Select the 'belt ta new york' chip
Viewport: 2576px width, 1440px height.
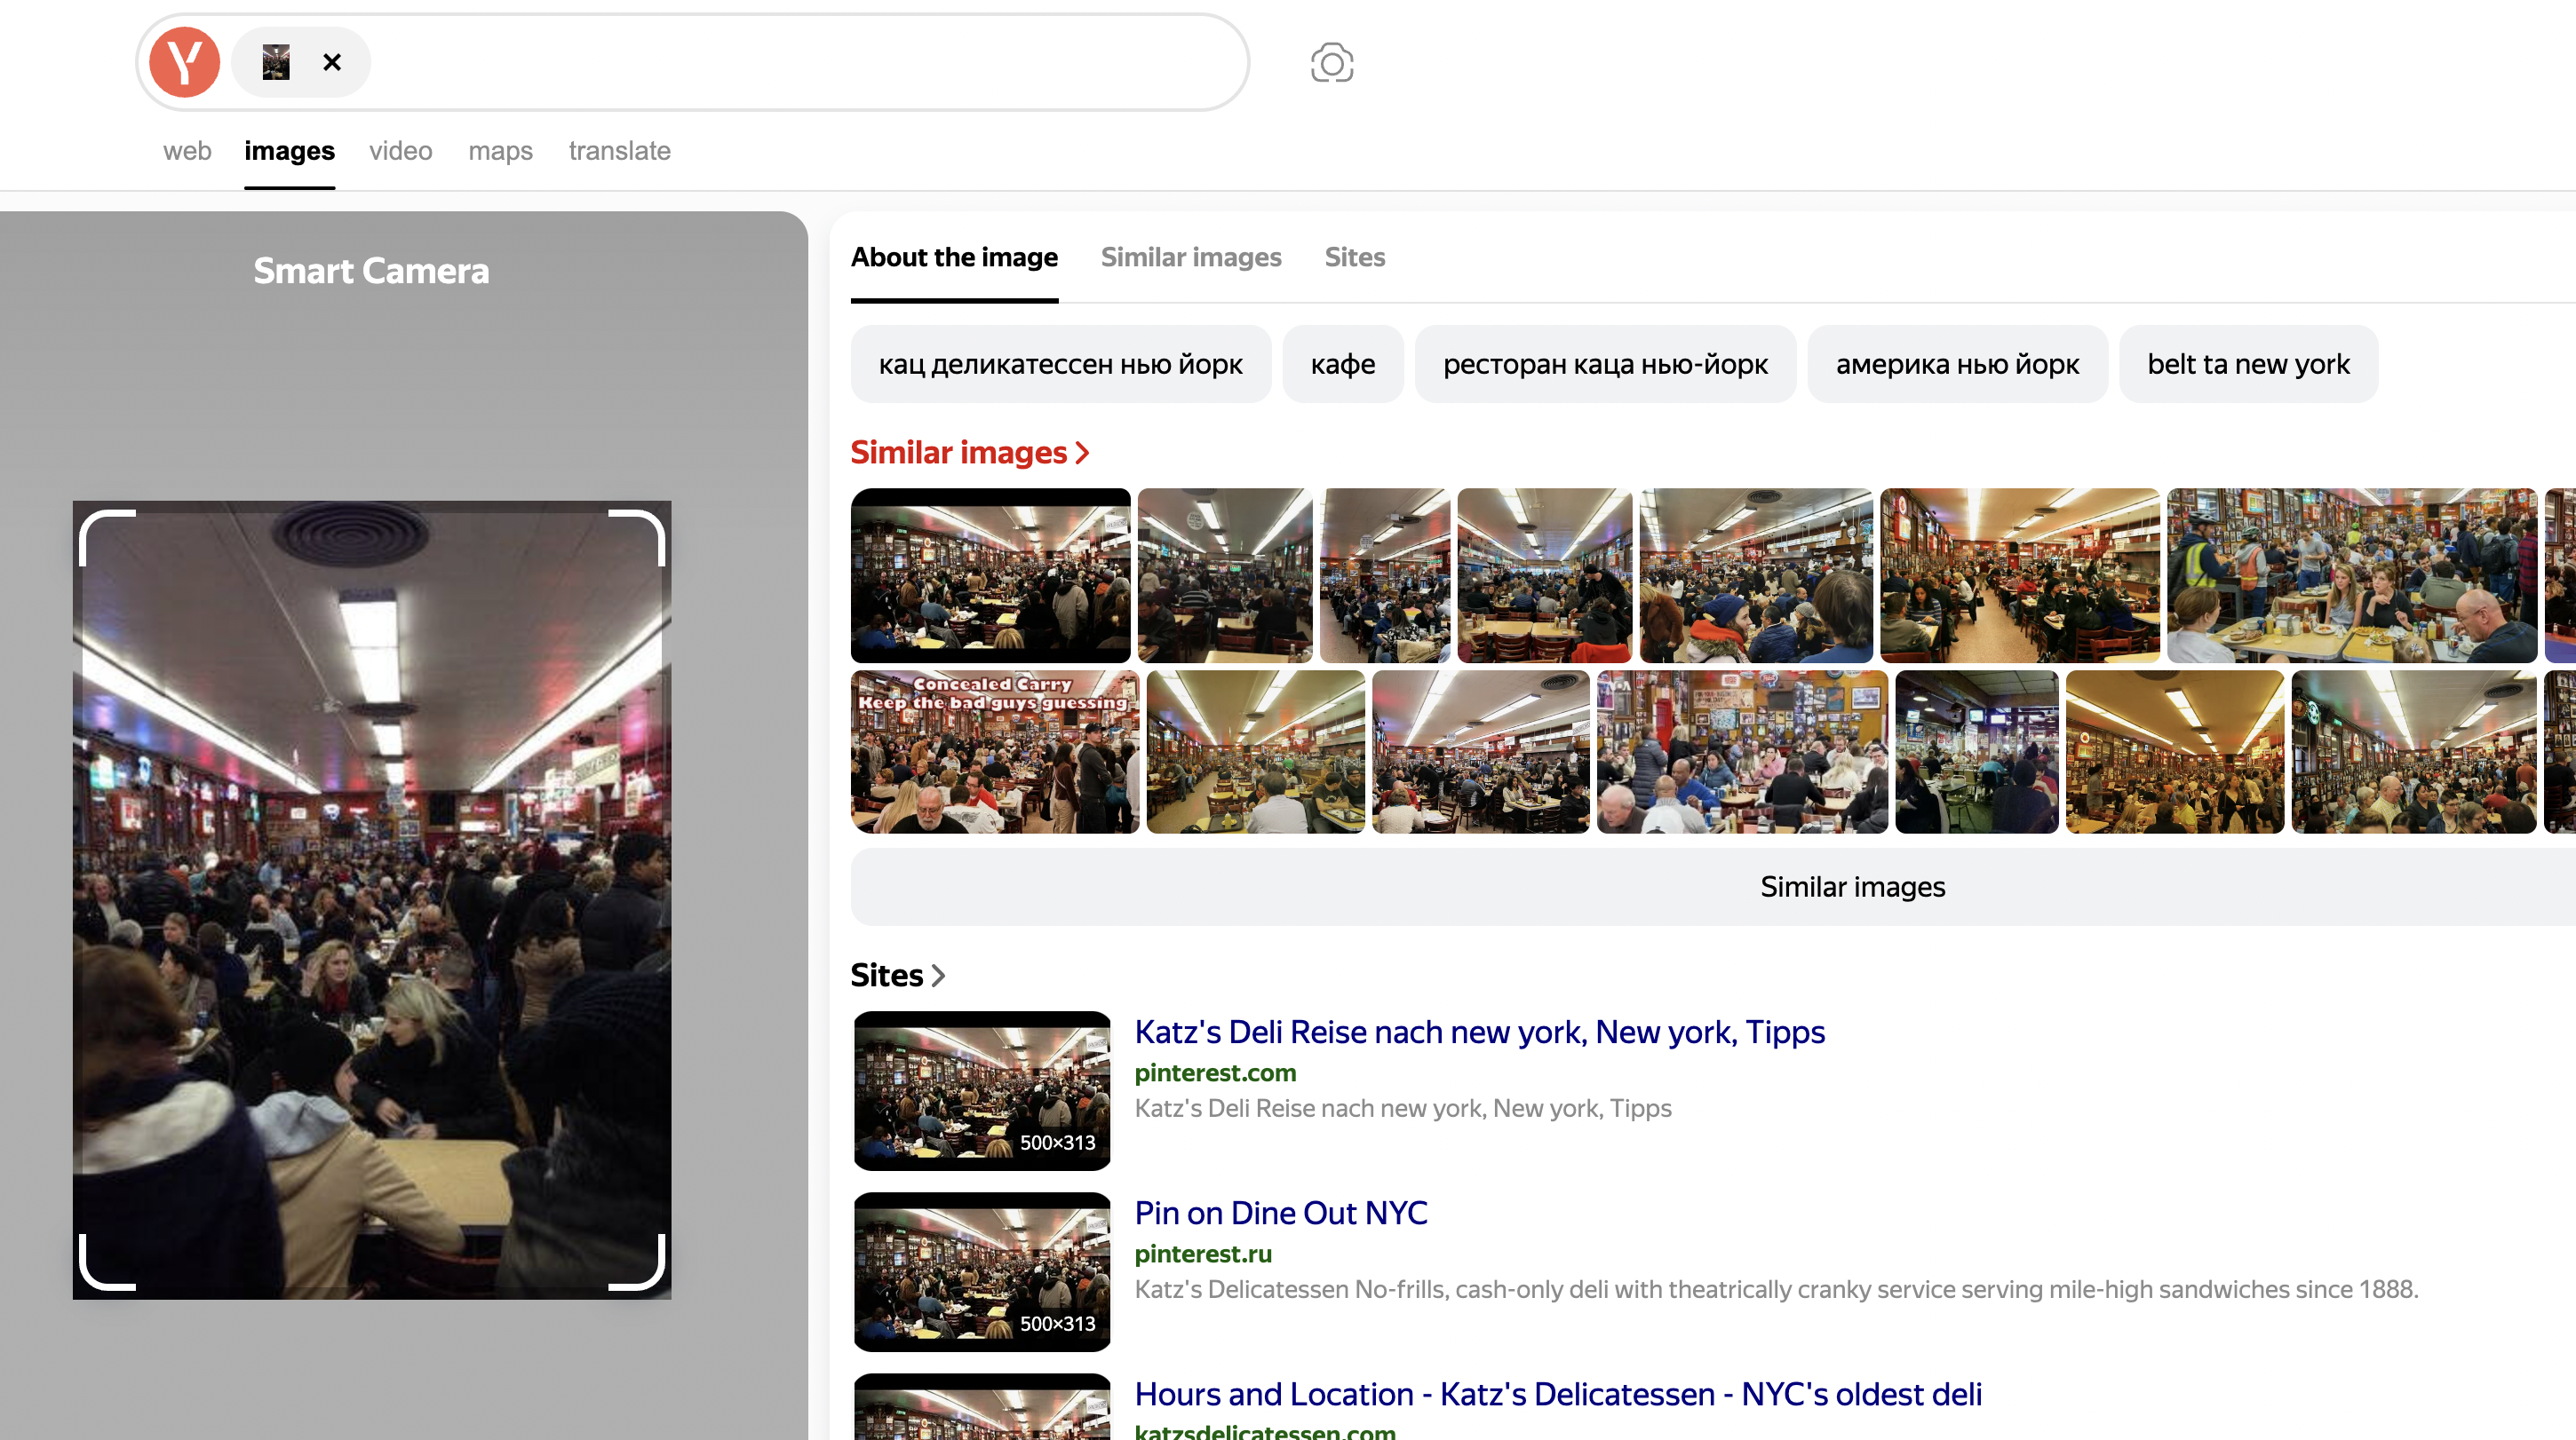(2247, 364)
